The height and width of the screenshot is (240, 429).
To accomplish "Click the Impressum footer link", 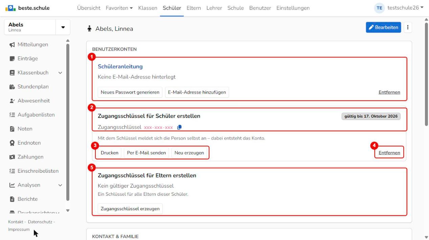I will coord(19,230).
